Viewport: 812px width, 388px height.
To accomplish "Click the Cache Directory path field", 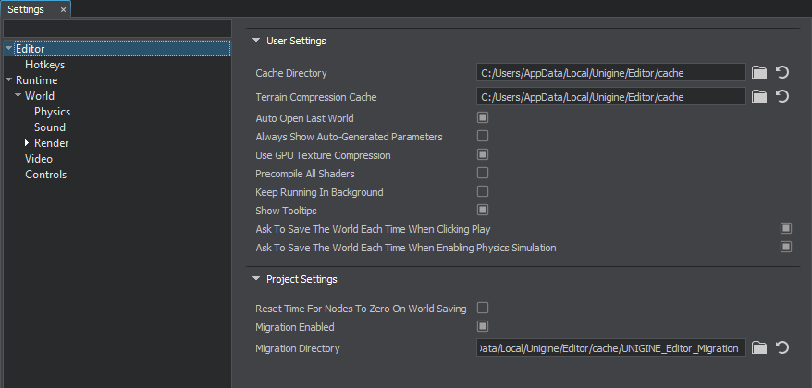I will coord(610,72).
